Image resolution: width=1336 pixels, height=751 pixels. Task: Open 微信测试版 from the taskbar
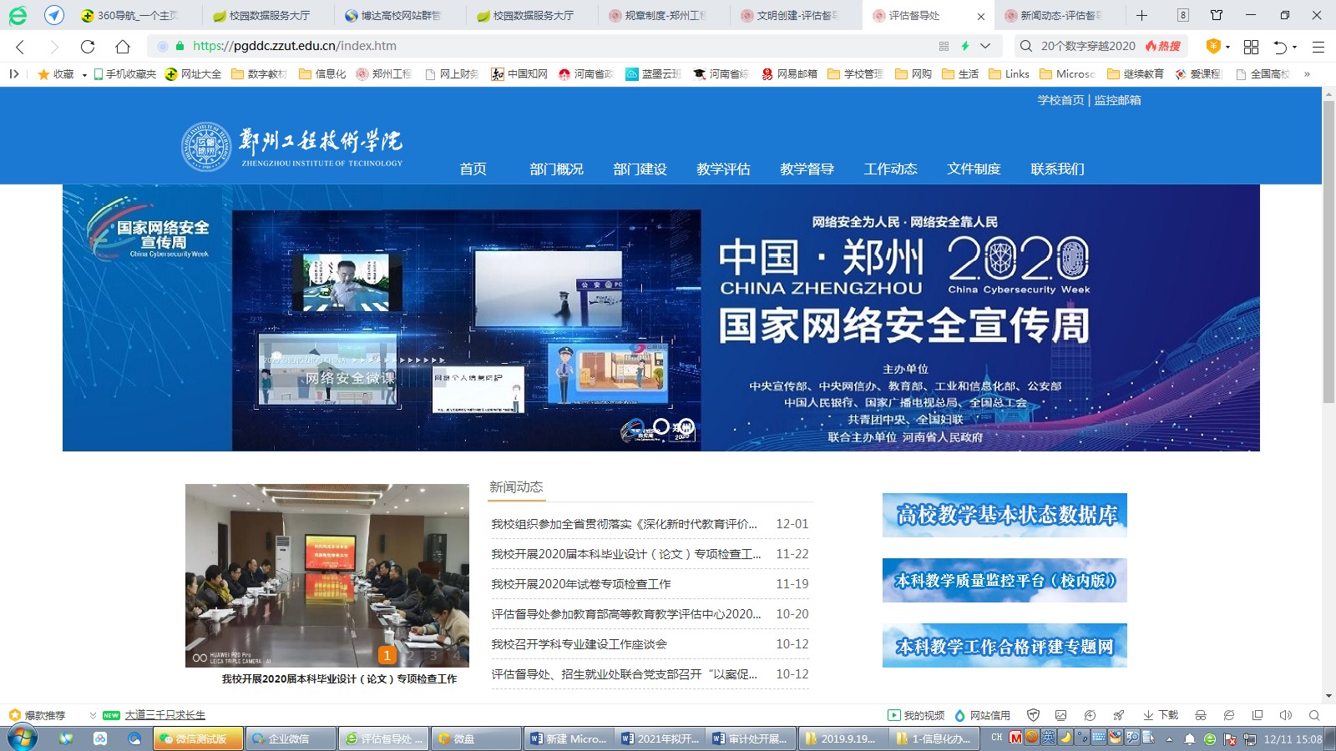click(x=199, y=738)
